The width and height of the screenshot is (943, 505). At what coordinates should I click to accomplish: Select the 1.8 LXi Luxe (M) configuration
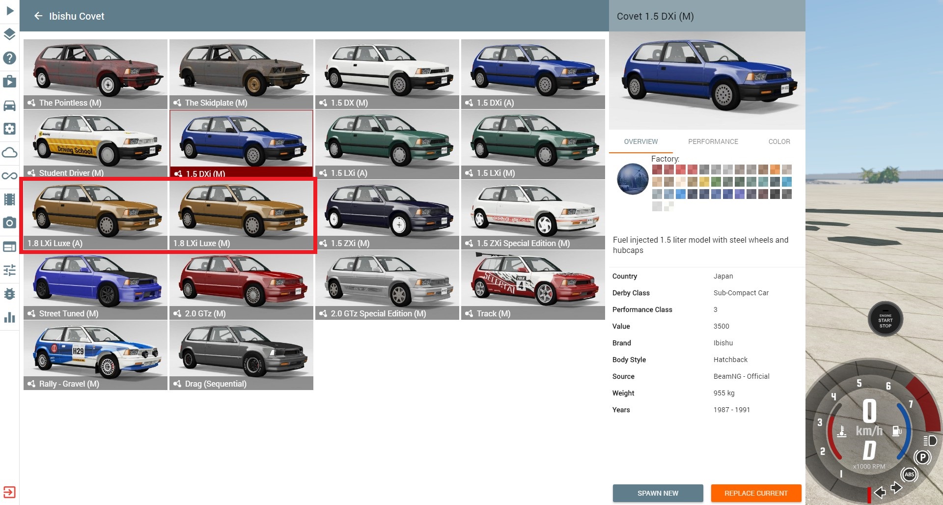click(241, 214)
